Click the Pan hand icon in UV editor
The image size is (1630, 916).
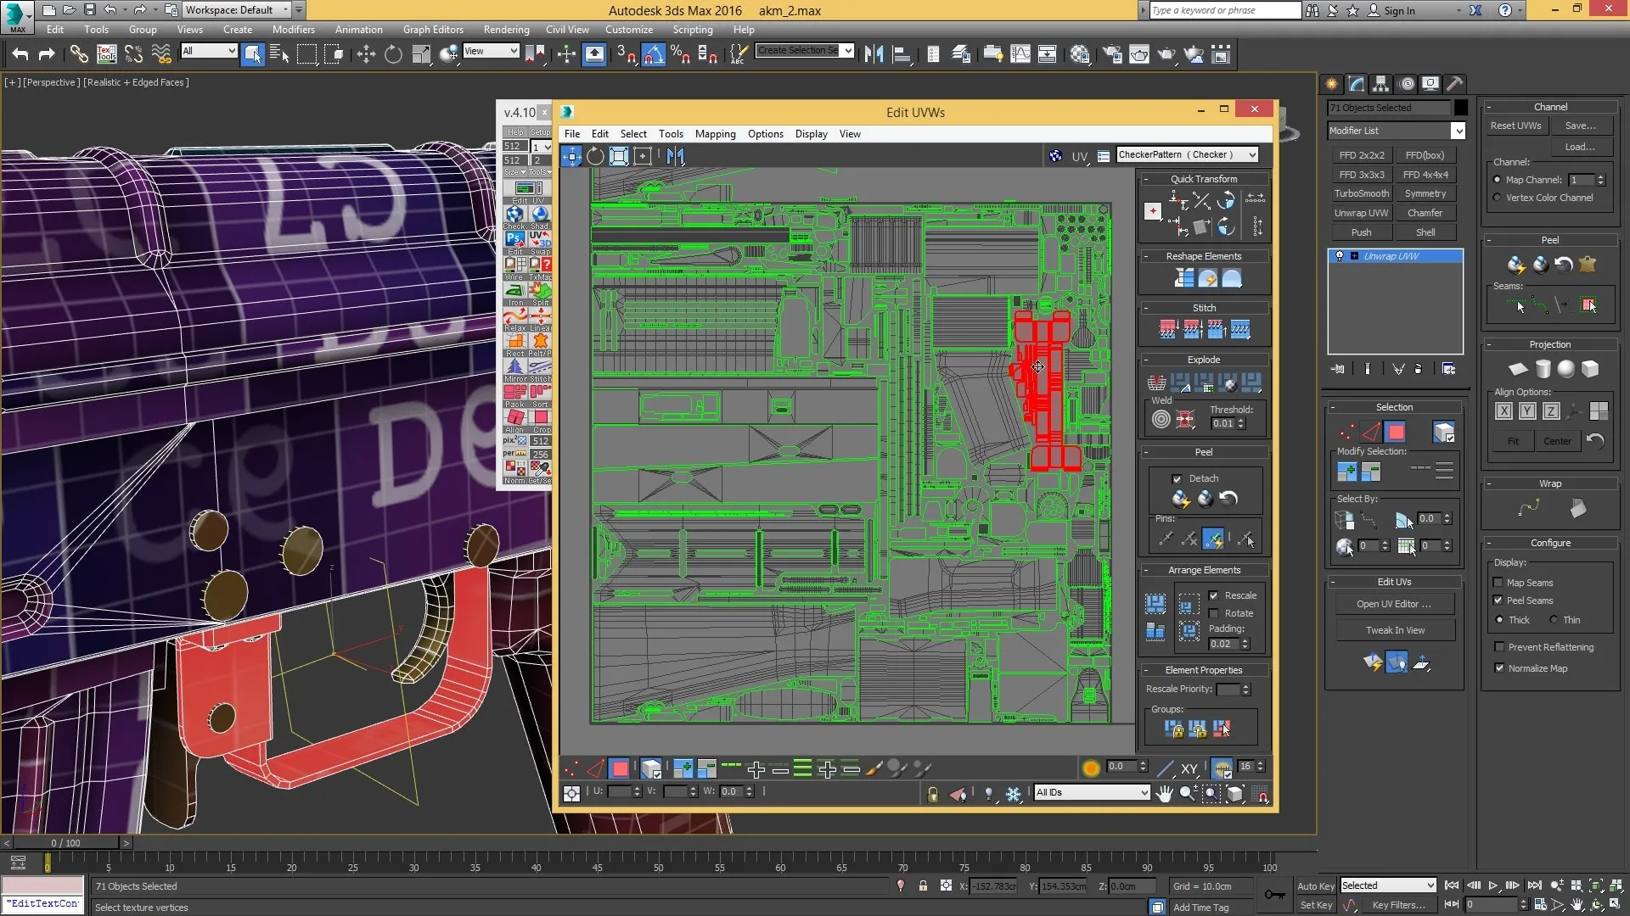point(1164,793)
